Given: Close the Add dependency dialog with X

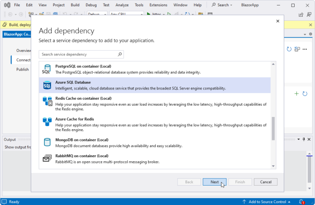Looking at the screenshot, I should [277, 21].
